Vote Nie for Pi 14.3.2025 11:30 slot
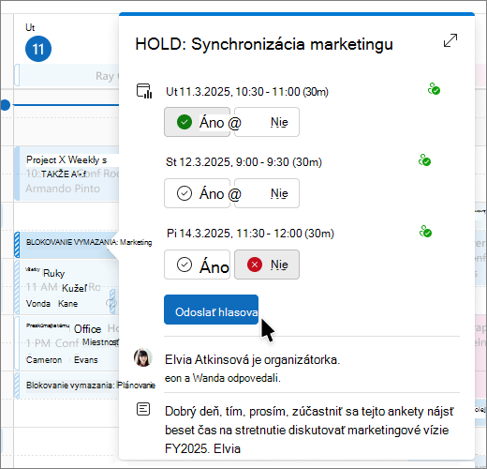The height and width of the screenshot is (469, 487). [267, 265]
